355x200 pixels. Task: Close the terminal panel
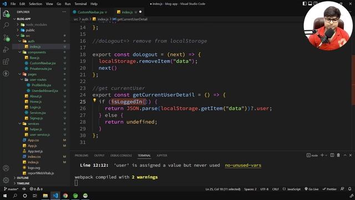[x=351, y=156]
